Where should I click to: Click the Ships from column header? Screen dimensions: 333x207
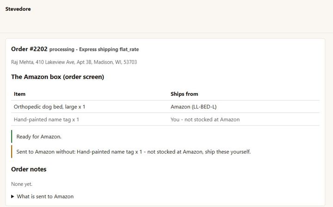[x=185, y=94]
